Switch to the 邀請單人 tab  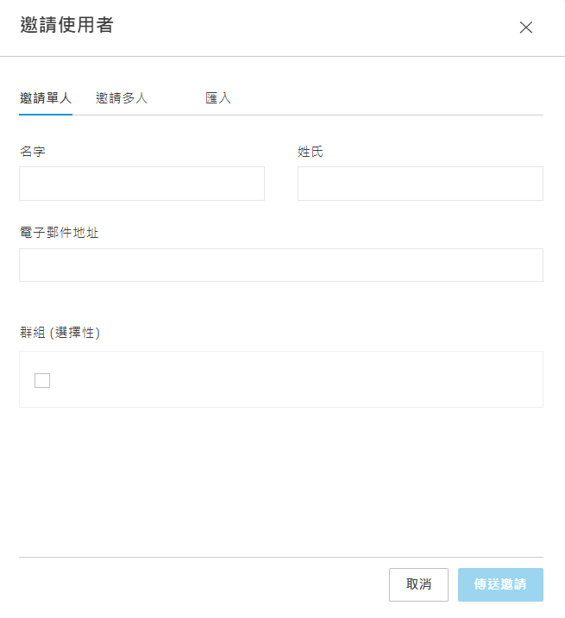46,98
